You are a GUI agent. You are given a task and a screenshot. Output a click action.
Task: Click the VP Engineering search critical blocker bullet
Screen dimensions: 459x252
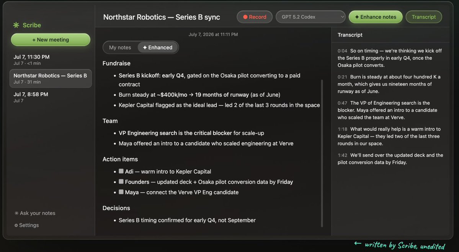point(191,133)
